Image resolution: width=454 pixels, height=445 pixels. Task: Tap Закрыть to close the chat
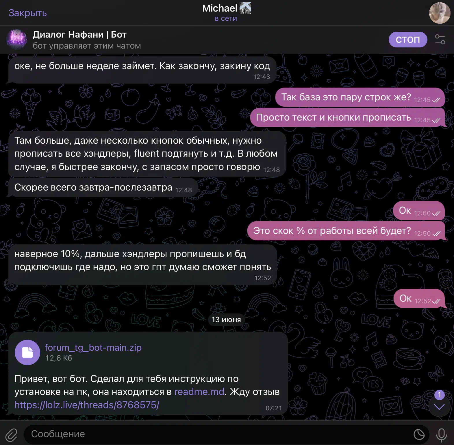point(28,13)
